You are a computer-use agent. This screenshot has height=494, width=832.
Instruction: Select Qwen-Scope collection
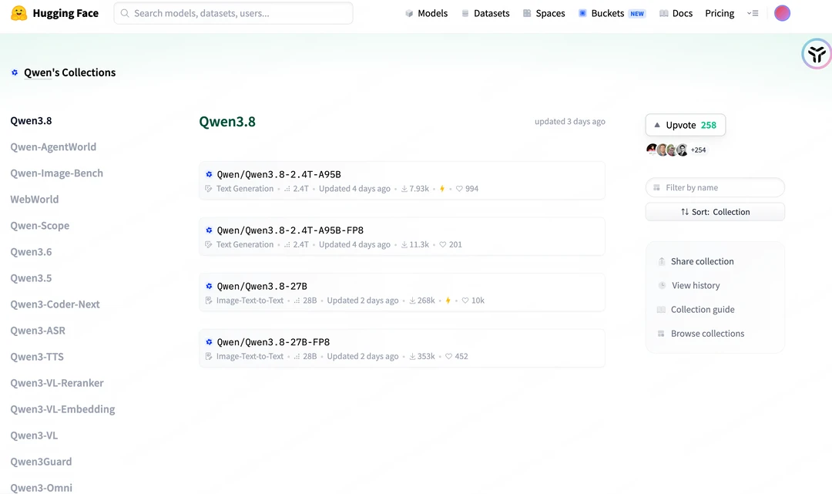click(40, 226)
